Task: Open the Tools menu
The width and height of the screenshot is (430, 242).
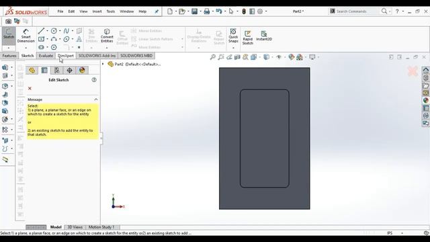Action: [x=110, y=11]
